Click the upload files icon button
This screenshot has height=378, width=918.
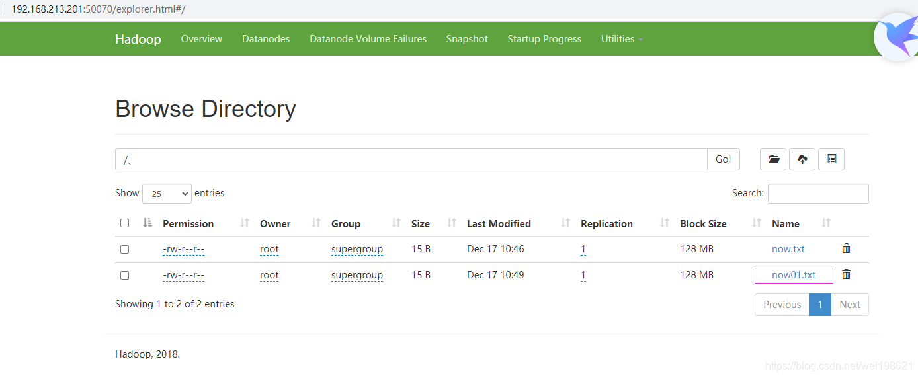[802, 159]
